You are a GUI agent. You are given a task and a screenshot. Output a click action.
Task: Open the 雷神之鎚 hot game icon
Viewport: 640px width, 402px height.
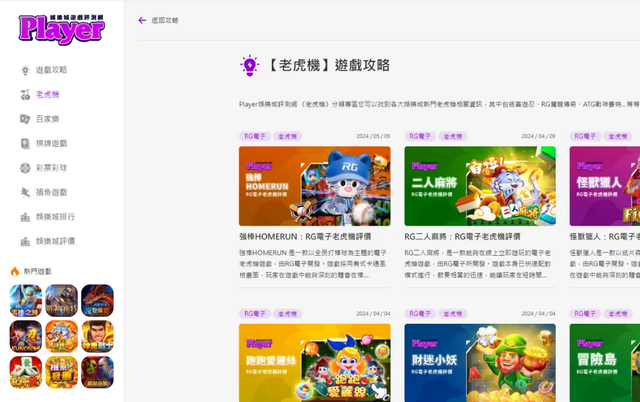[26, 300]
